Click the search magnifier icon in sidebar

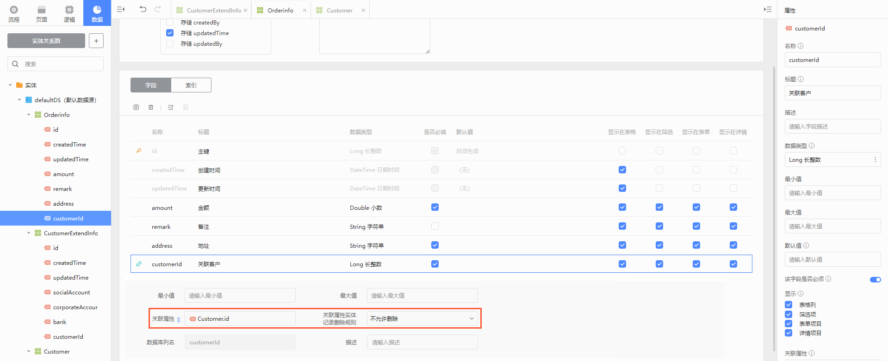click(15, 64)
